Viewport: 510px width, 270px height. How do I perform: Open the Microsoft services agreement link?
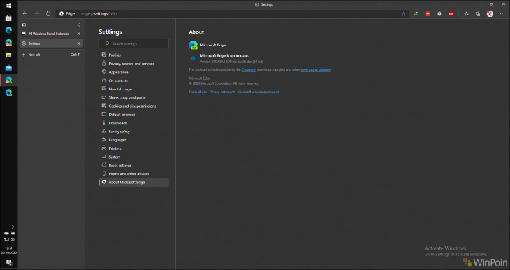point(258,92)
